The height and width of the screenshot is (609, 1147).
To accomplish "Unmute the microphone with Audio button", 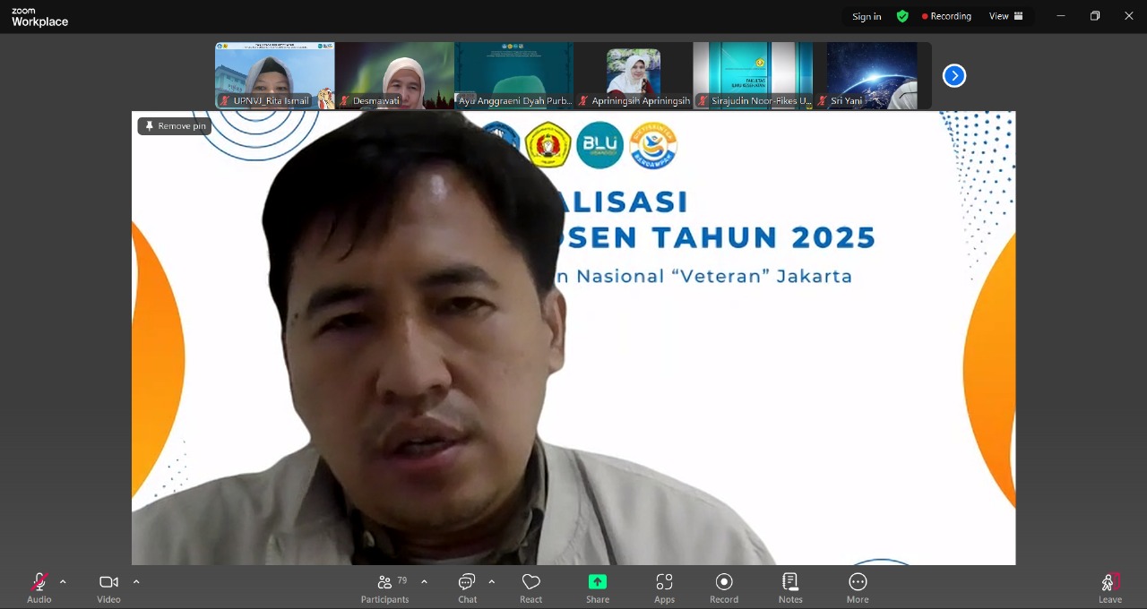I will click(39, 588).
